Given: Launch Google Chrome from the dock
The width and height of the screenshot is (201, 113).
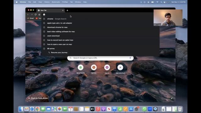Looking at the screenshot, I should pos(38,109).
